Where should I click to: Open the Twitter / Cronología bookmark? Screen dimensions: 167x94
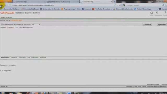click(142, 9)
